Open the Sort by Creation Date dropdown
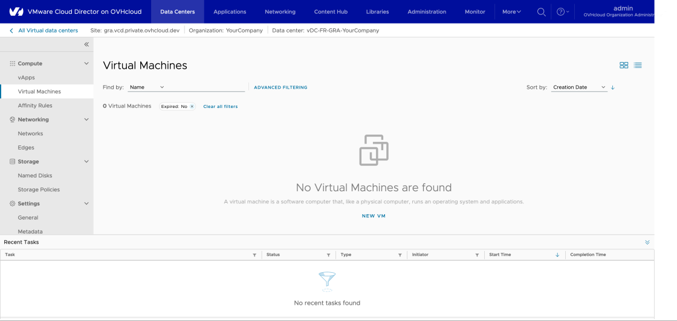Screen dimensions: 677x321 [580, 87]
